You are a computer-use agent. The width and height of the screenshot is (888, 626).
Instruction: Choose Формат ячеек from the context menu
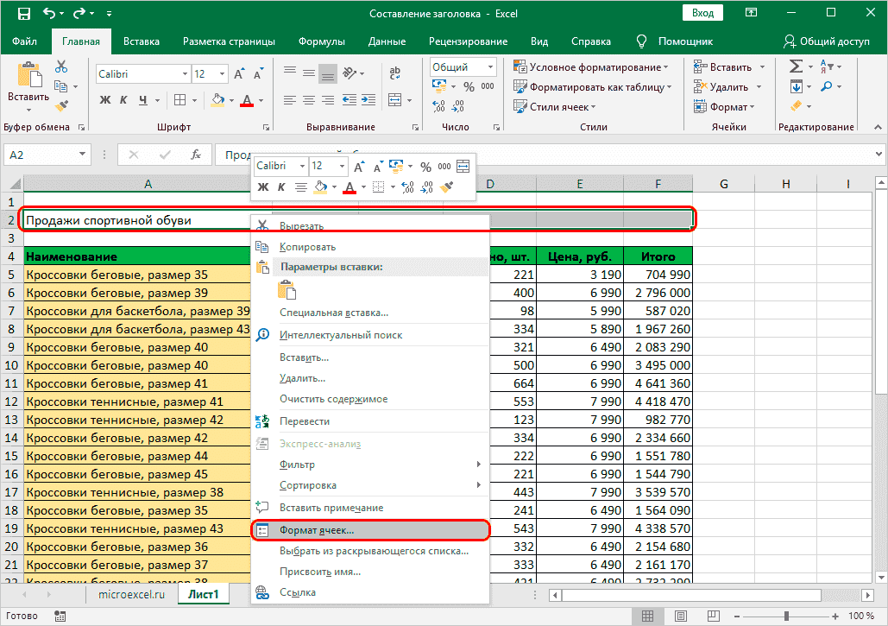tap(316, 529)
